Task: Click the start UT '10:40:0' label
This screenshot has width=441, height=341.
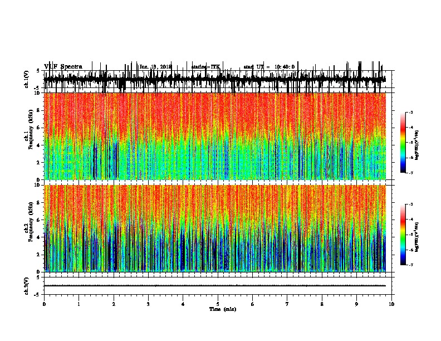Action: [x=285, y=67]
